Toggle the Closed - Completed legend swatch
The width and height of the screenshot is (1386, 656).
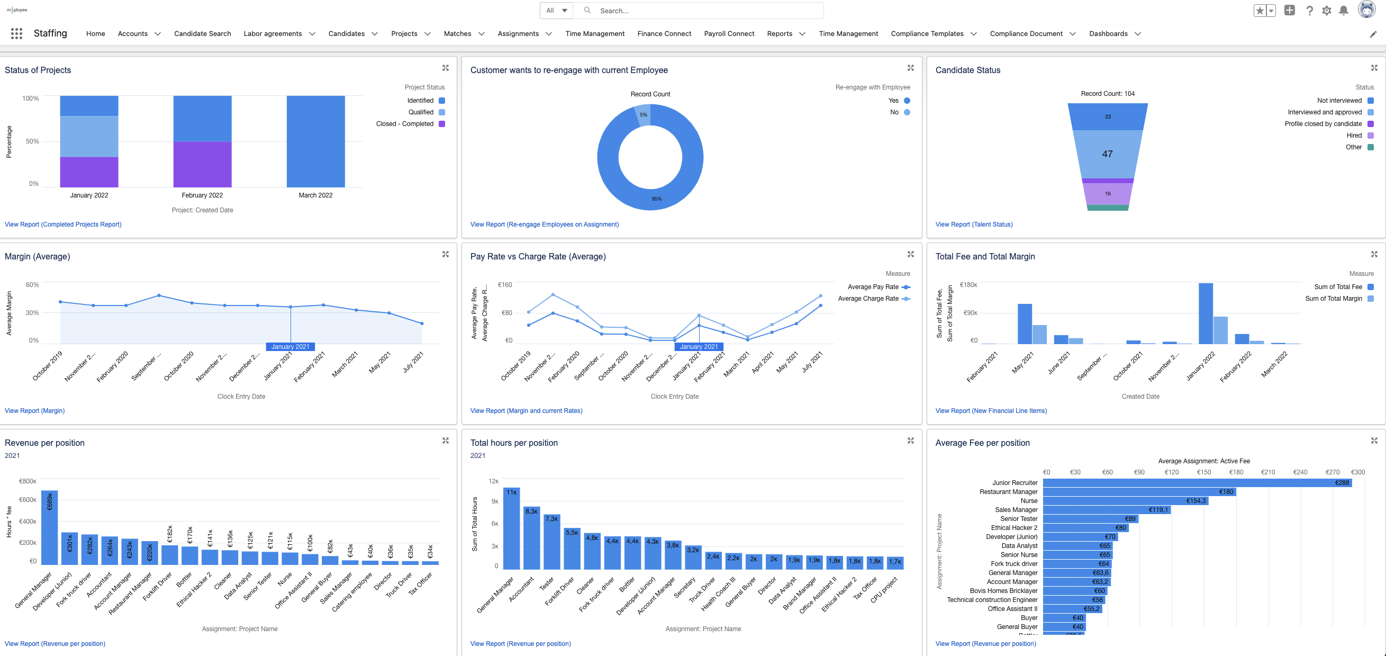[442, 124]
